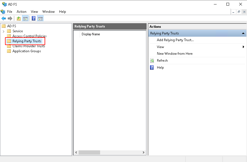This screenshot has height=162, width=247.
Task: Click the blue Back arrow in toolbar
Action: click(4, 19)
